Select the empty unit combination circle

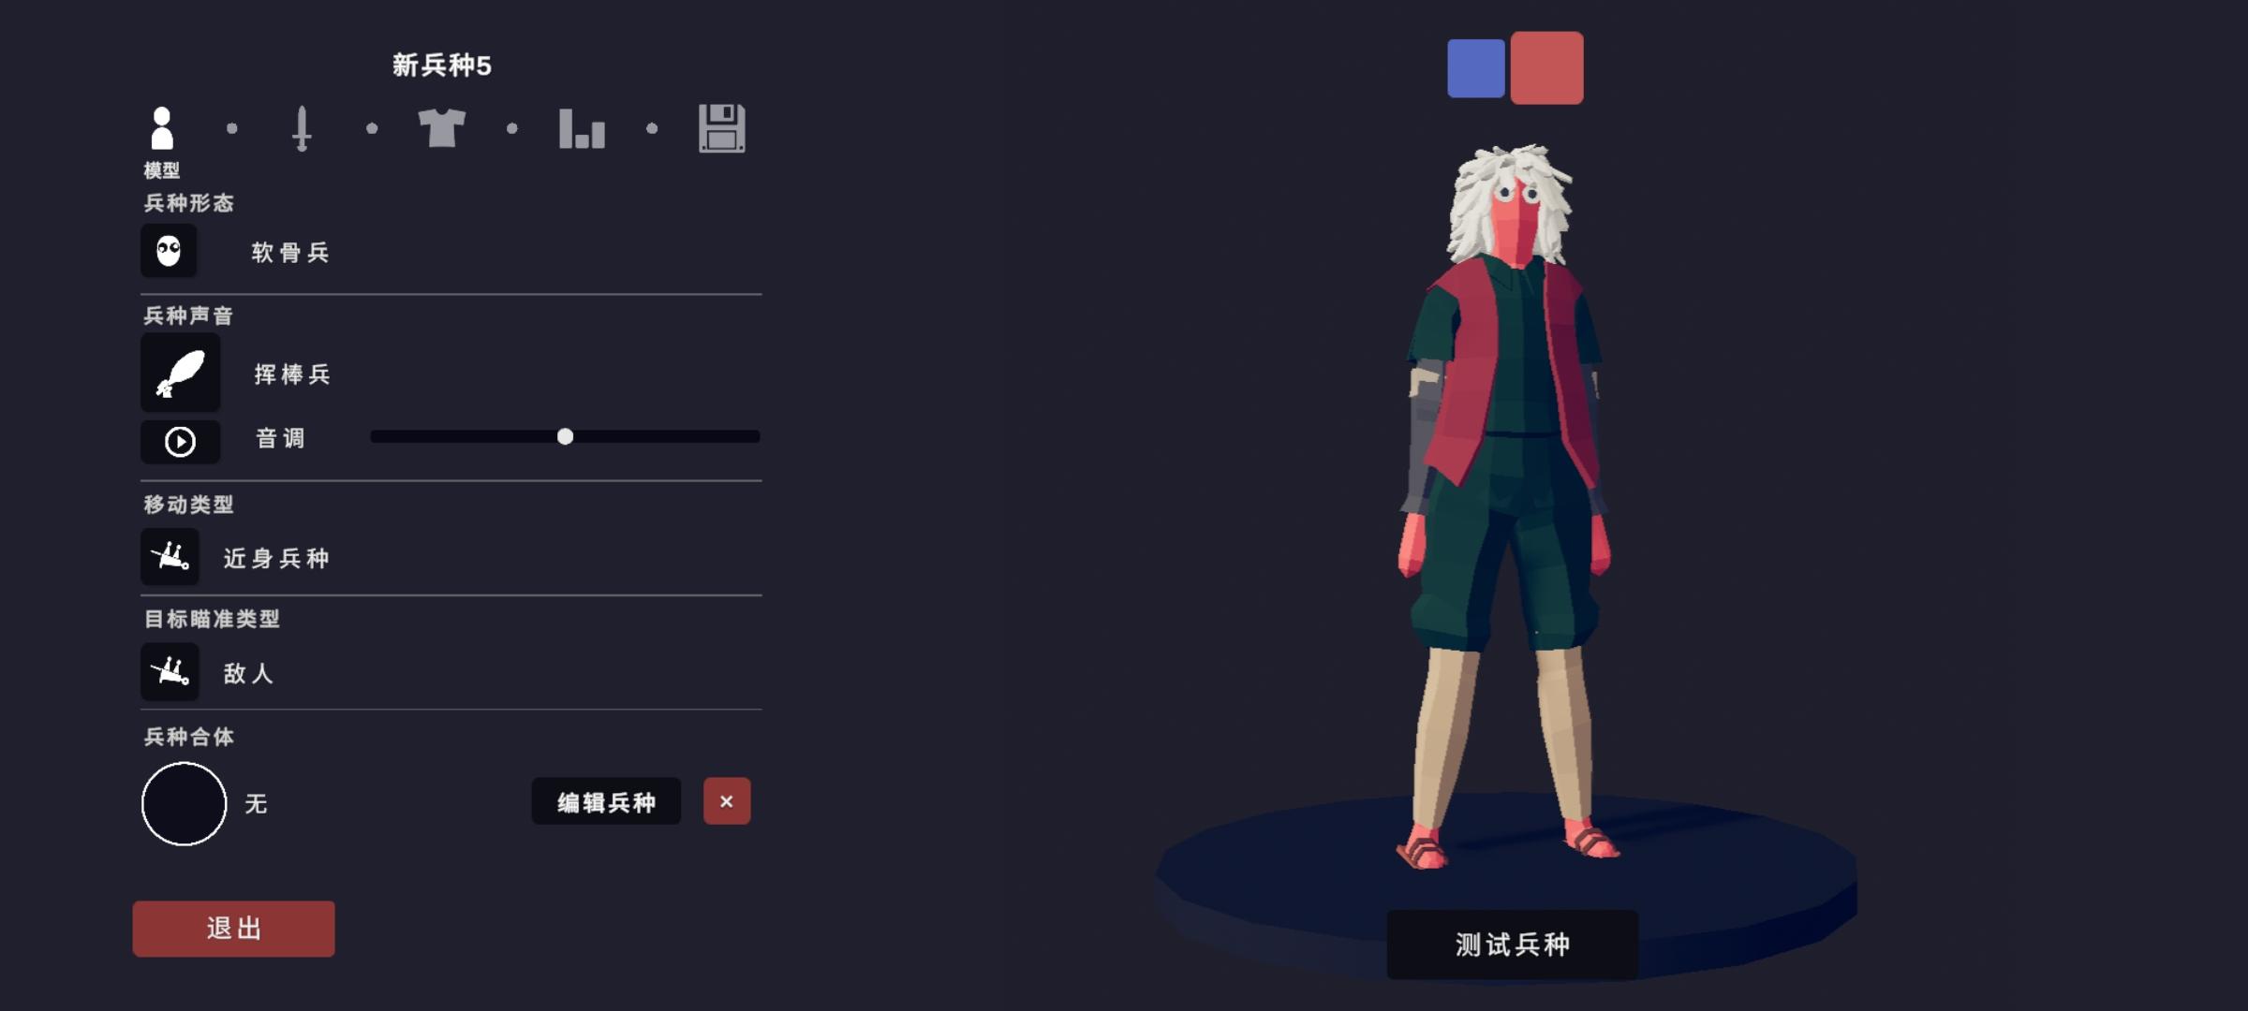[x=184, y=803]
